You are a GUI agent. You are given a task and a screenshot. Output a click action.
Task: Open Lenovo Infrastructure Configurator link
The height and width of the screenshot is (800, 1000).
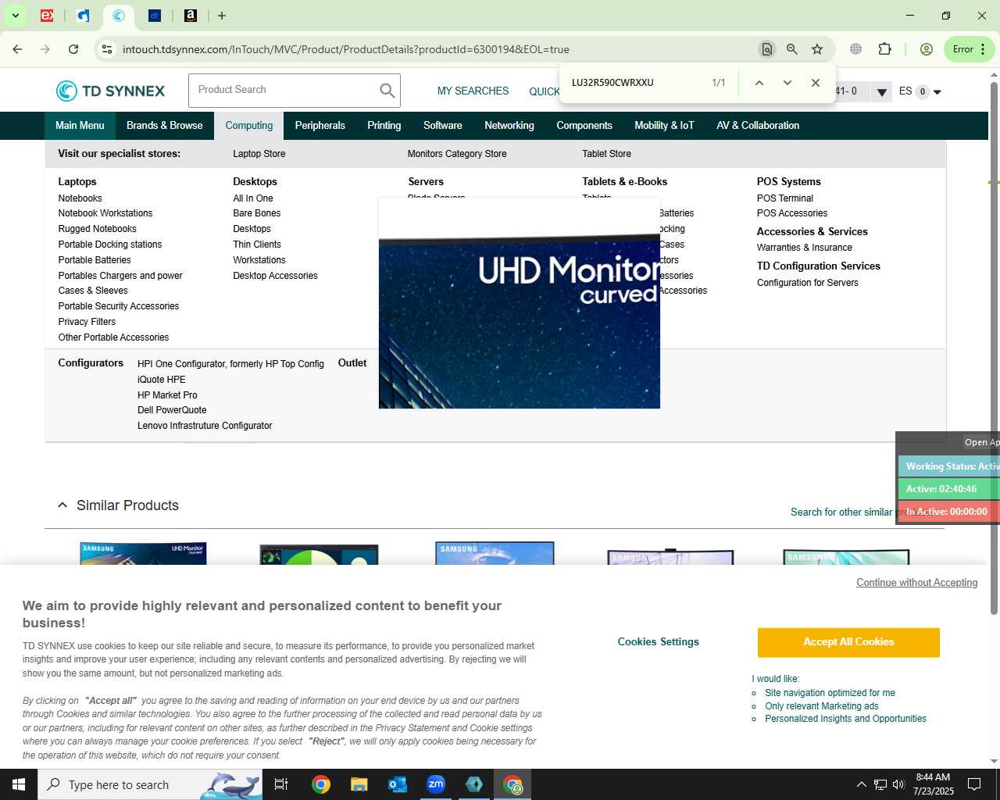point(205,426)
